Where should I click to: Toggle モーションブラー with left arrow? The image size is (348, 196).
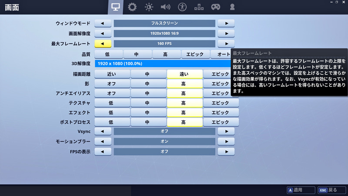pyautogui.click(x=103, y=142)
